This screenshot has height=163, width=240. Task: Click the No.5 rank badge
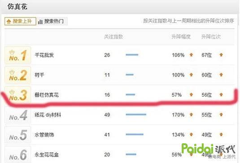pos(18,135)
